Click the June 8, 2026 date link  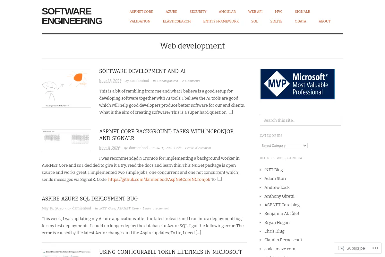pyautogui.click(x=109, y=148)
